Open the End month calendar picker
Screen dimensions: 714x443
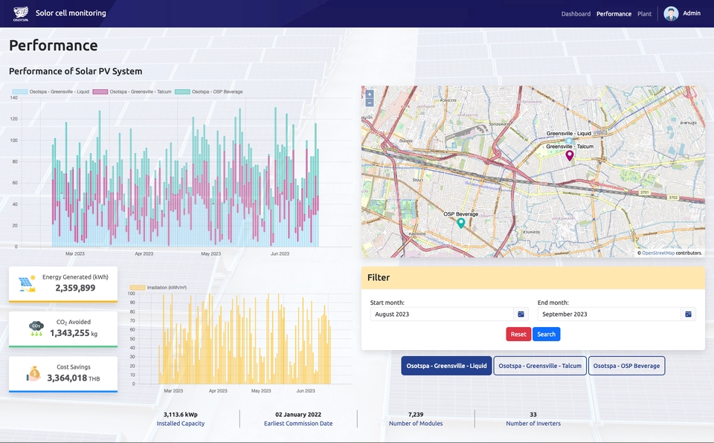688,314
